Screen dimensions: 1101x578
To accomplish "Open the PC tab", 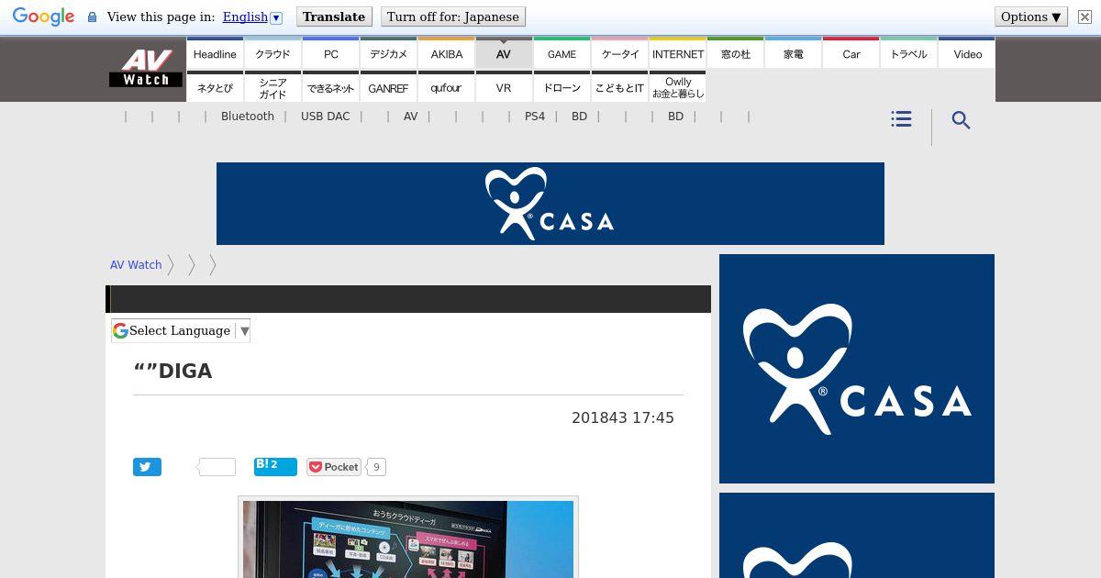I will pos(330,53).
